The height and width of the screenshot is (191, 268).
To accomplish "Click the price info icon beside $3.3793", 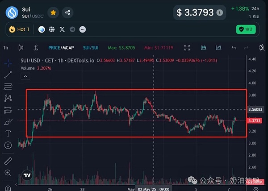I will point(219,13).
